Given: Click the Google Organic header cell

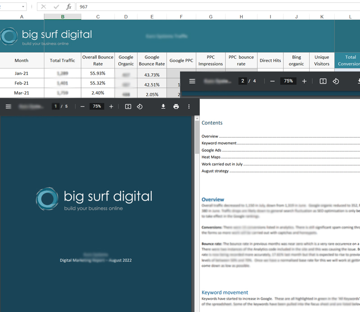Looking at the screenshot, I should (126, 60).
